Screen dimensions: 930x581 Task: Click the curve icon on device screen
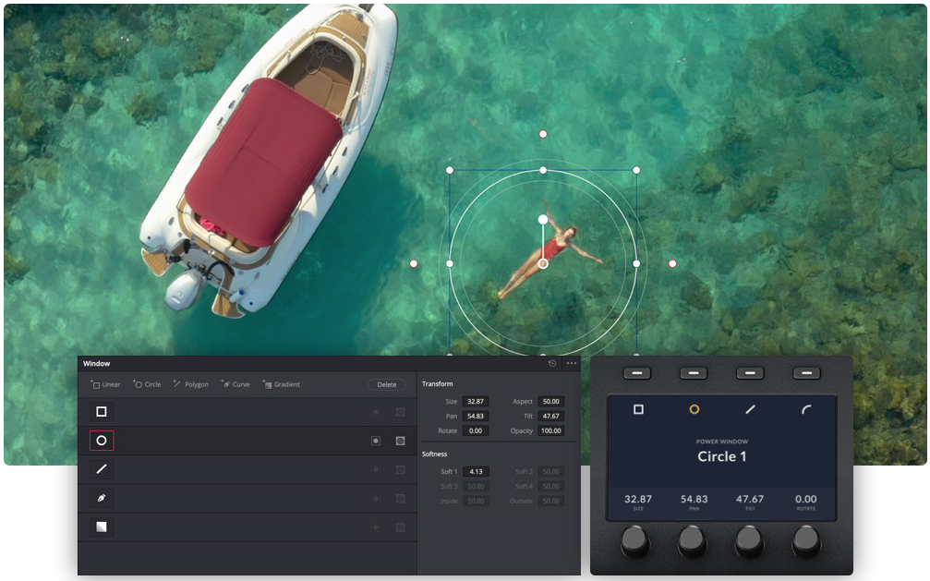(806, 409)
